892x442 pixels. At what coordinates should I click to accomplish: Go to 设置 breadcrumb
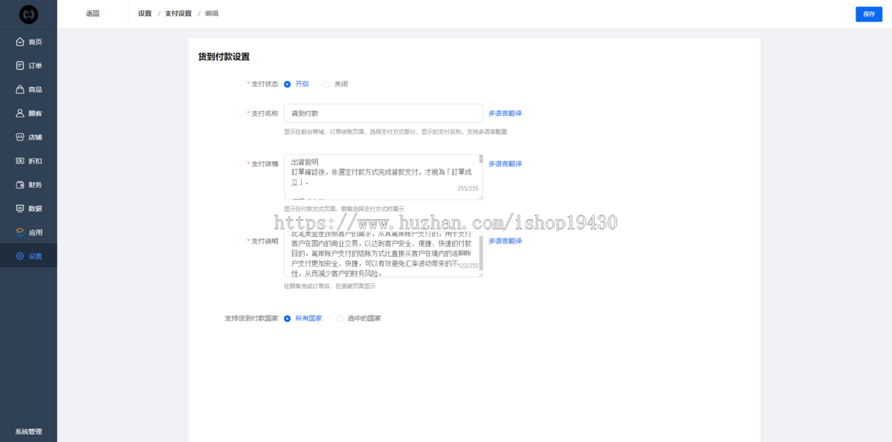tap(145, 13)
